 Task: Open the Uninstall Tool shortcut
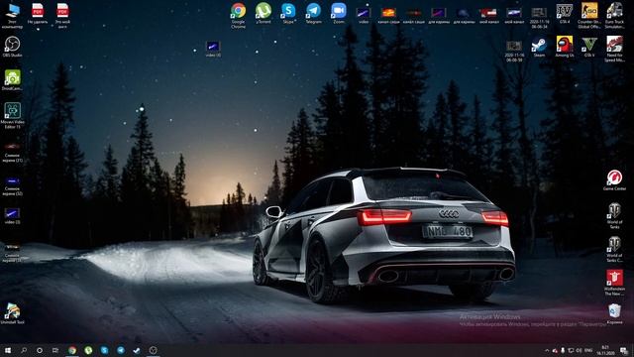click(12, 313)
